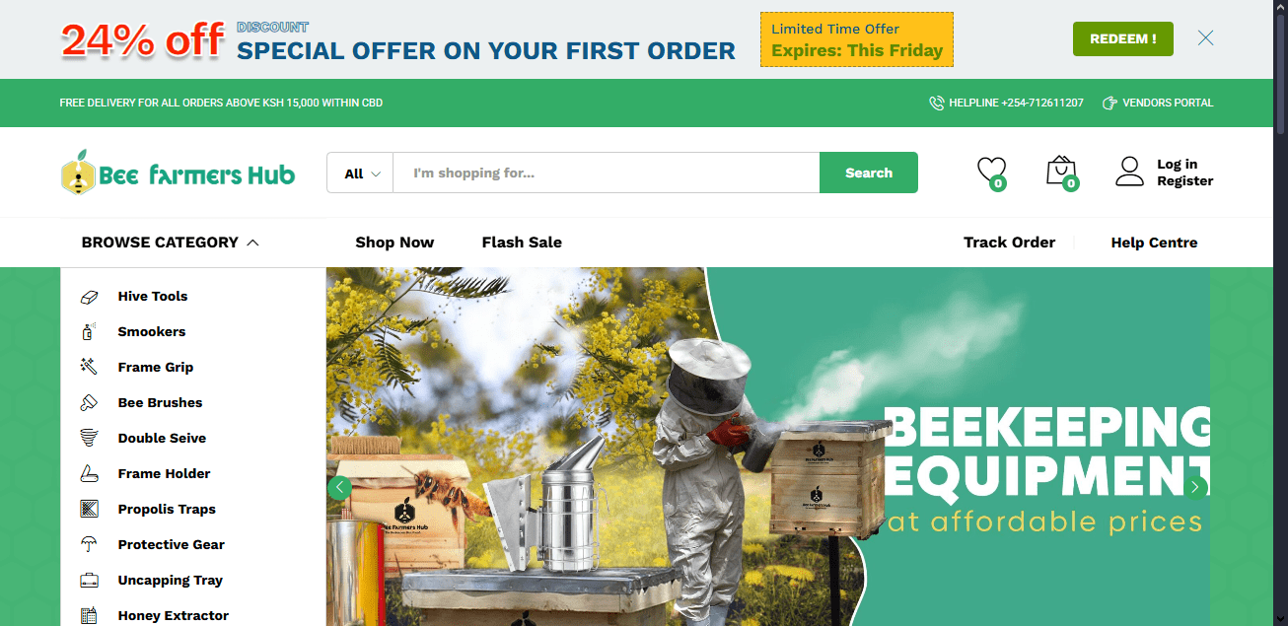1288x626 pixels.
Task: Advance to the next banner slide
Action: (x=1196, y=487)
